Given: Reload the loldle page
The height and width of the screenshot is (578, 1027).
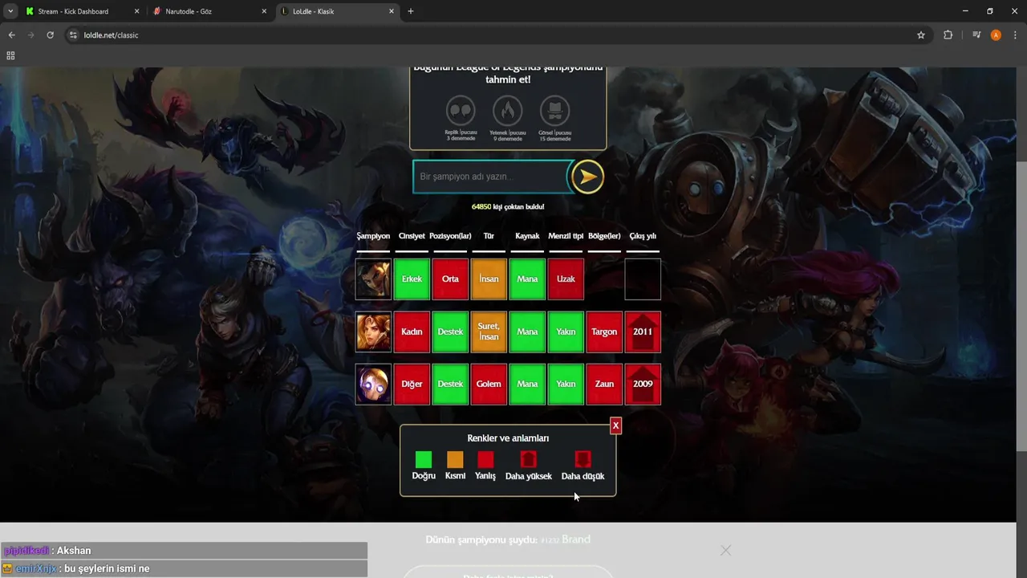Looking at the screenshot, I should pyautogui.click(x=50, y=35).
